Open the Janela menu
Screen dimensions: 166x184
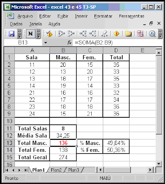(36, 24)
